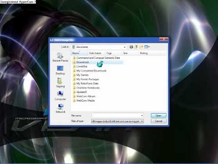Screen dimensions: 218x164
Task: Sort by the Tags column header
Action: (114, 53)
